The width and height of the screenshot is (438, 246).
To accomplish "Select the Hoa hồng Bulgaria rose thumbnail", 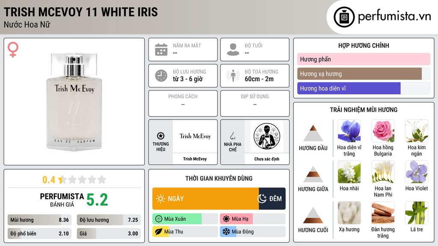I will [383, 131].
